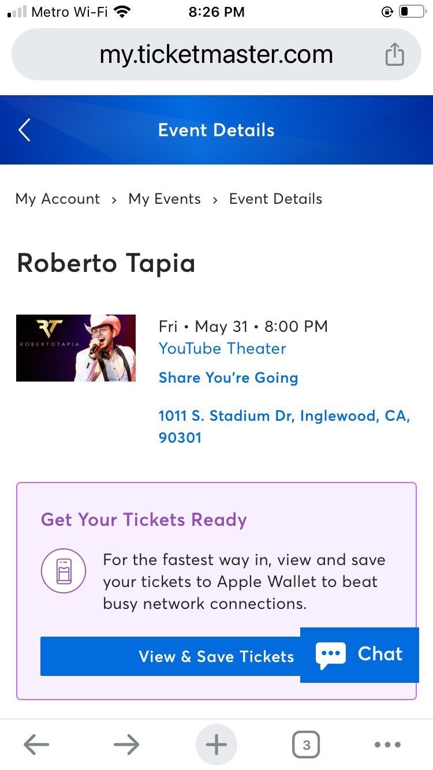The width and height of the screenshot is (433, 770).
Task: Tap Share You're Going link
Action: point(228,378)
